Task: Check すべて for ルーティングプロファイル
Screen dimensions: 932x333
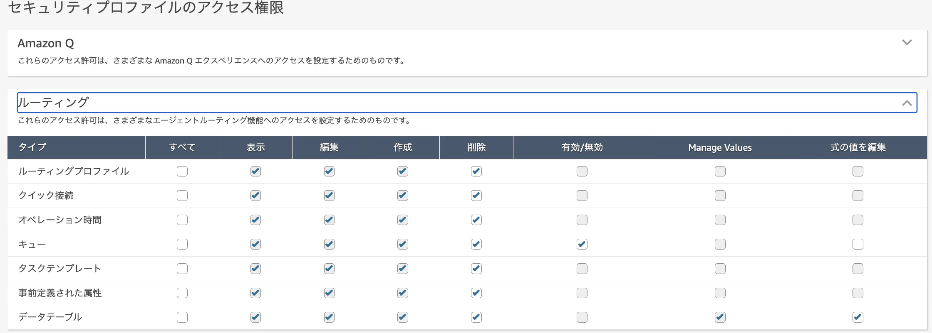Action: 182,171
